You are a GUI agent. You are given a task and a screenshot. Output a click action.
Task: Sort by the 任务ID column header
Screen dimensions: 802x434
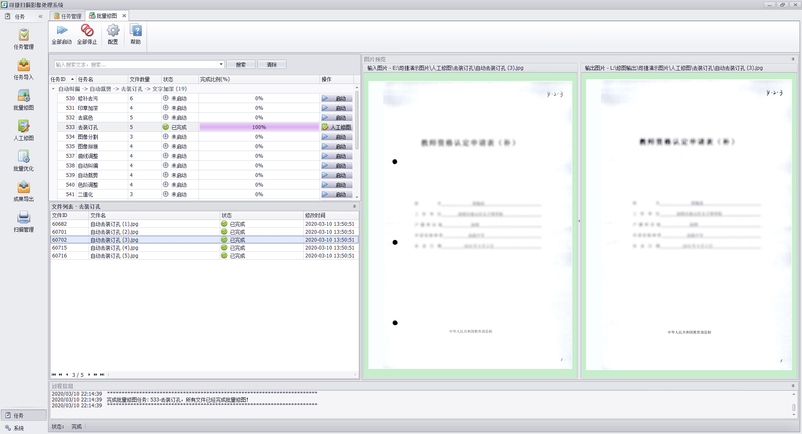(63, 79)
